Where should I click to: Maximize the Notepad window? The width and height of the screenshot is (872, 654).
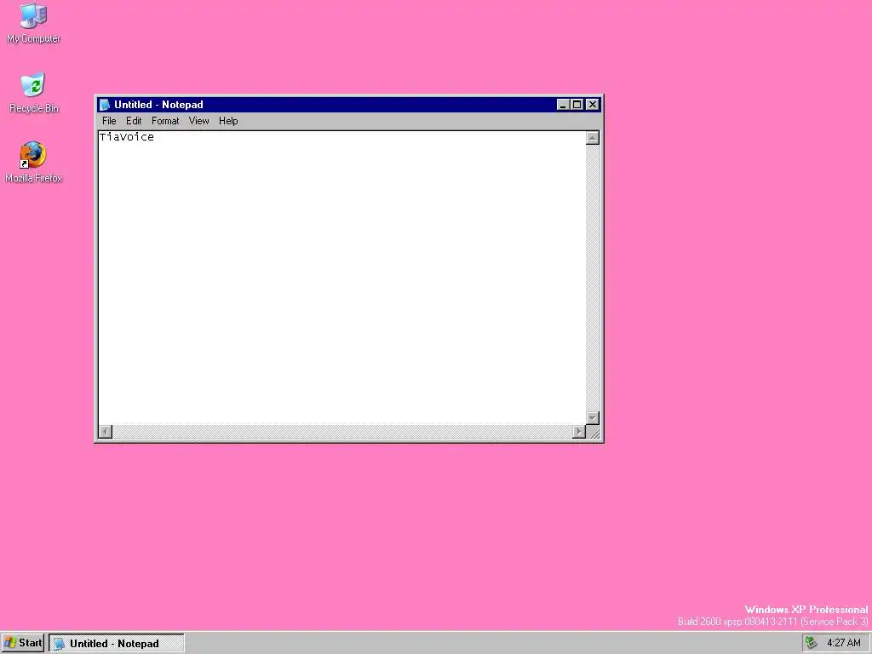(577, 105)
